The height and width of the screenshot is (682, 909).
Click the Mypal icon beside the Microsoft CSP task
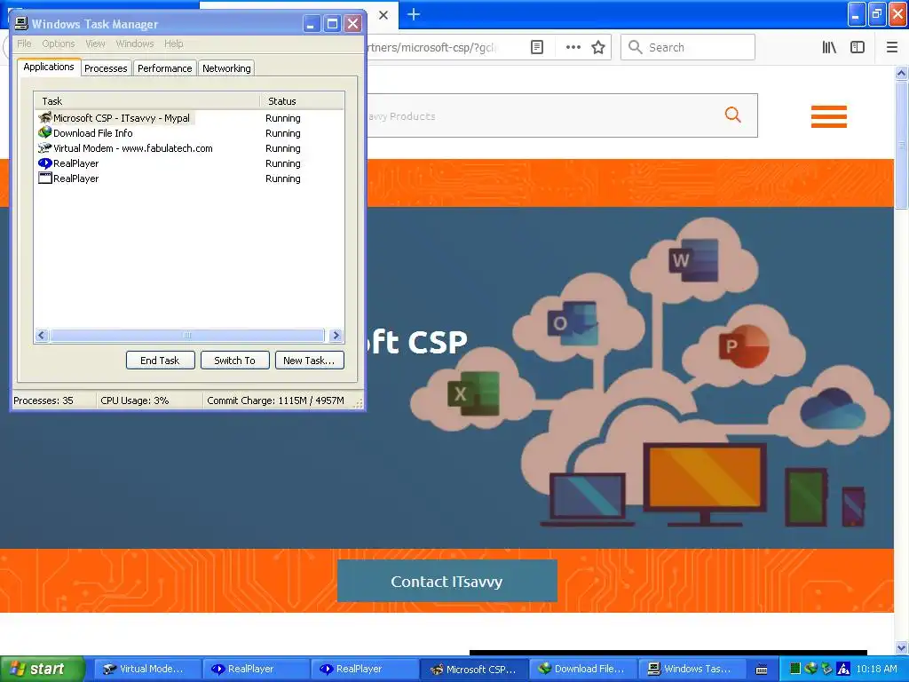(x=44, y=118)
